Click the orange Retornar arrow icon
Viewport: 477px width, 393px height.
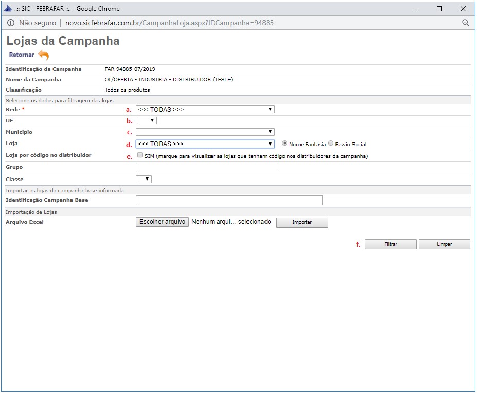pos(44,55)
